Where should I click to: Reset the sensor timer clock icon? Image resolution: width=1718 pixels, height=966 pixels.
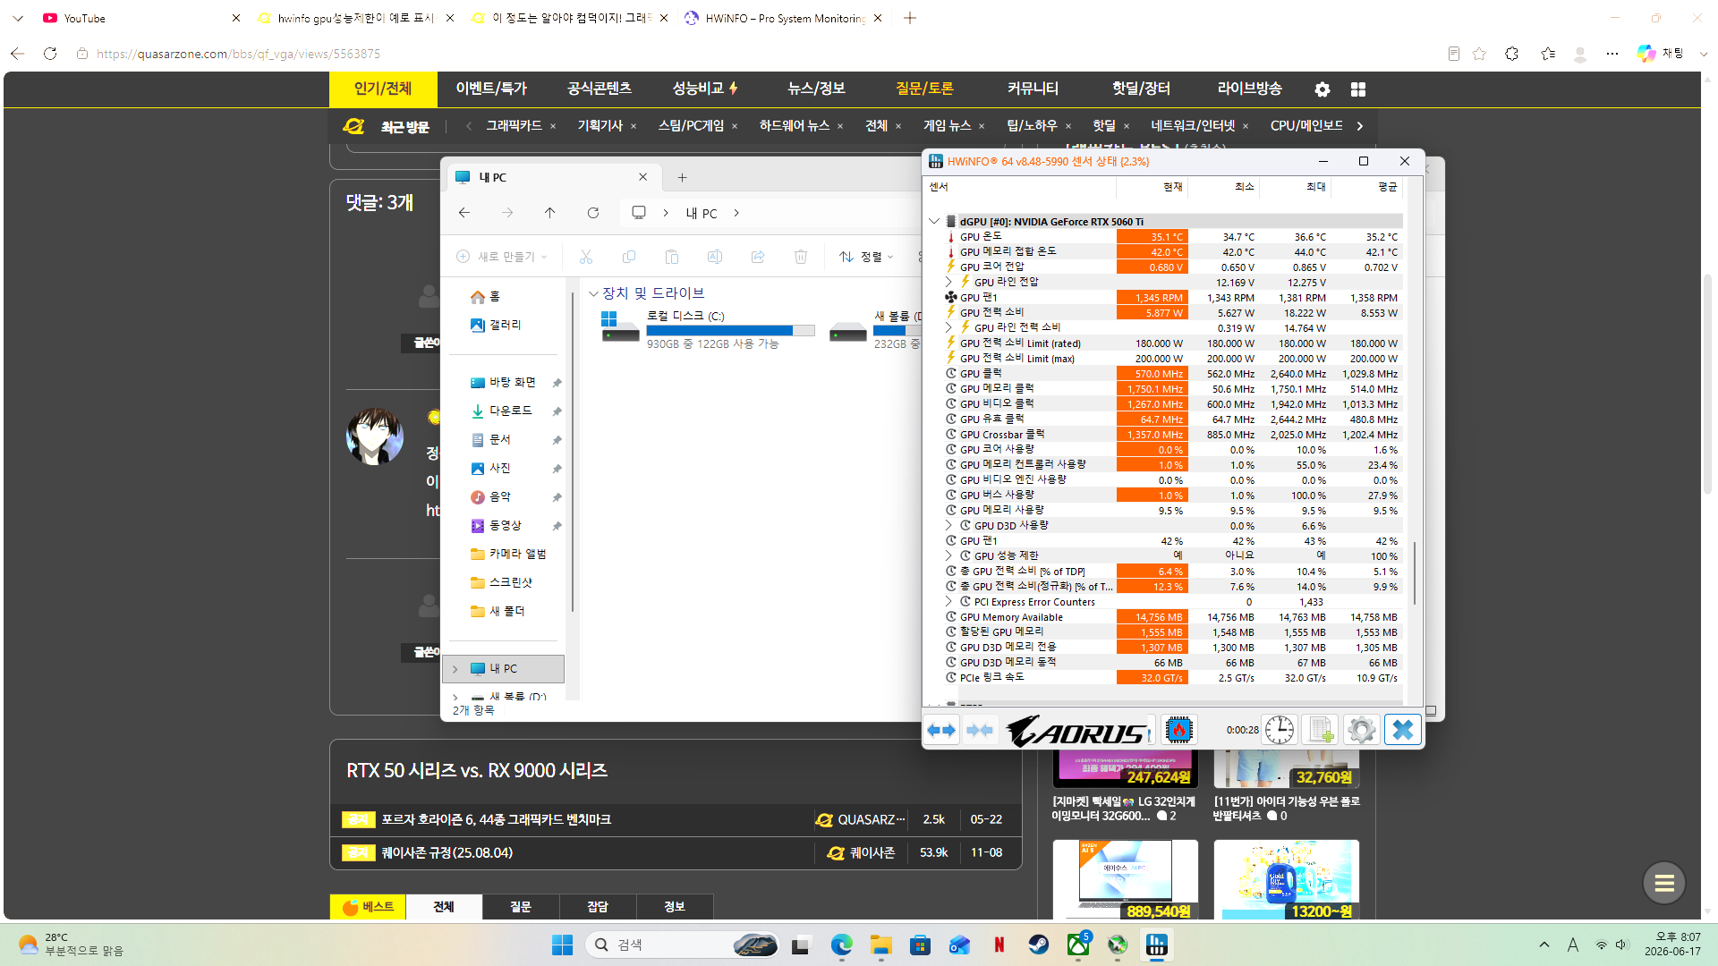click(1280, 731)
